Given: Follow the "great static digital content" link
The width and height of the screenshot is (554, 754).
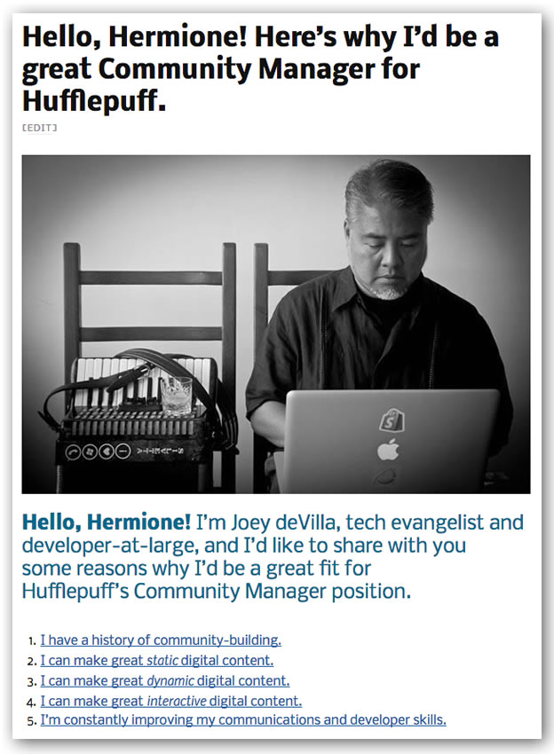Looking at the screenshot, I should tap(157, 660).
